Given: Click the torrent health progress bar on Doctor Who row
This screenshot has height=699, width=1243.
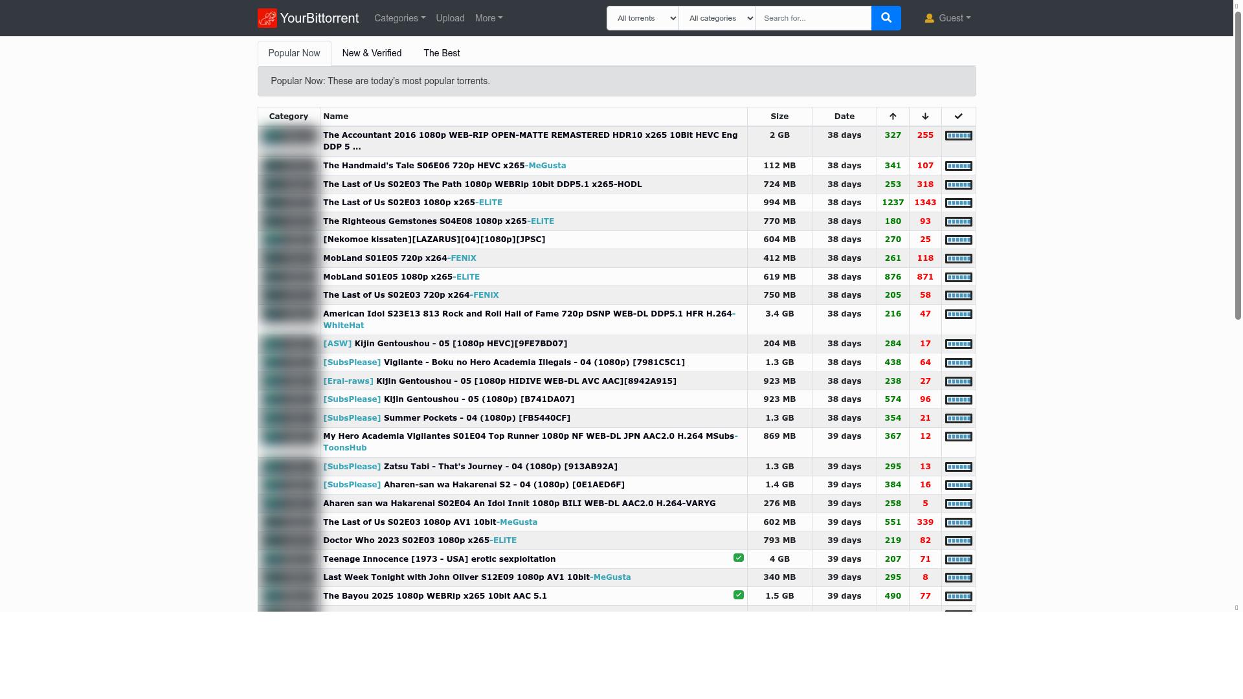Looking at the screenshot, I should 958,540.
